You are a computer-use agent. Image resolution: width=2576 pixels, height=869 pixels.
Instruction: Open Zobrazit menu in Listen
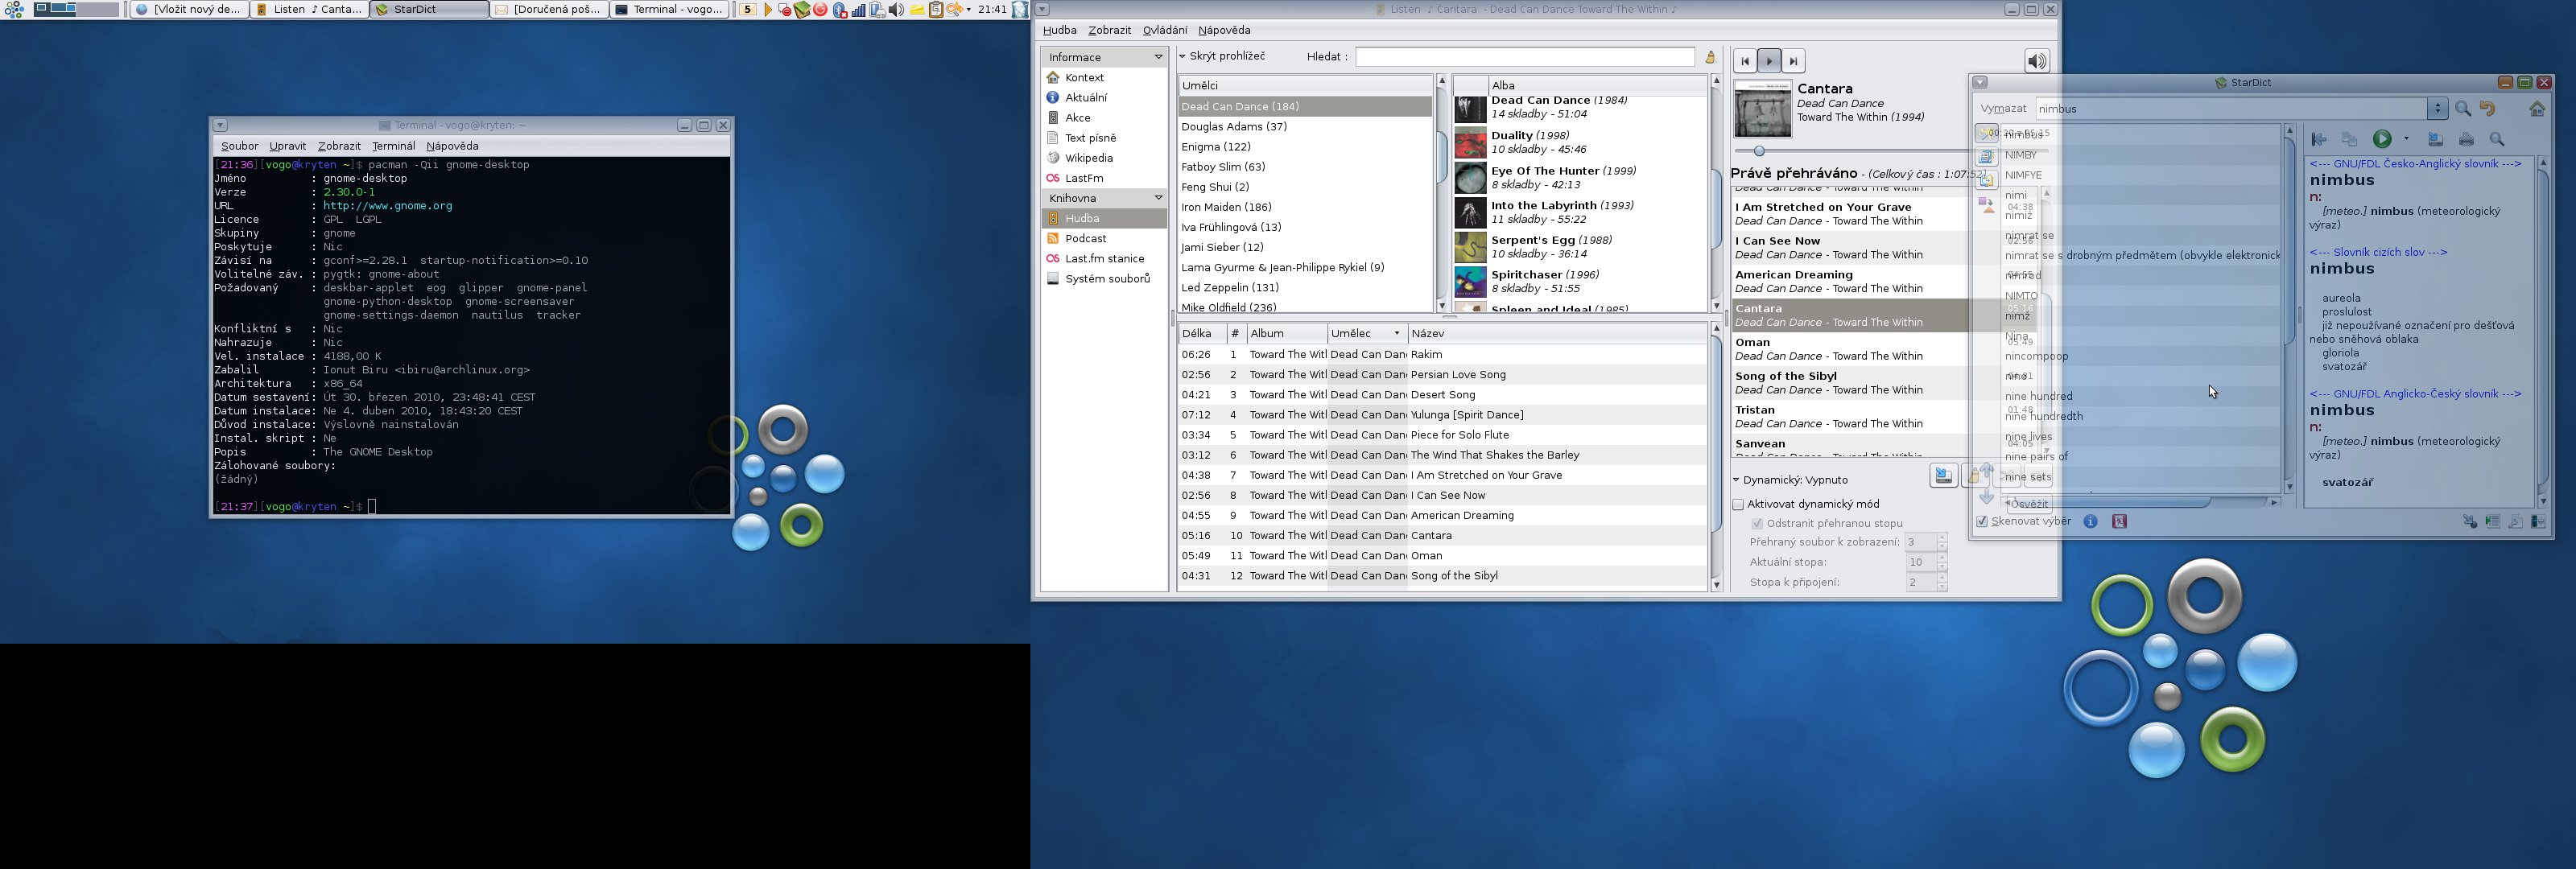tap(1109, 30)
